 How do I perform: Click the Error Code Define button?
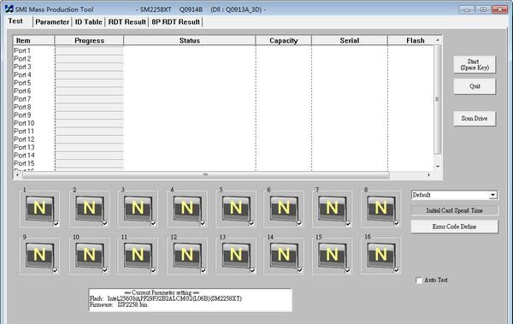tap(455, 227)
